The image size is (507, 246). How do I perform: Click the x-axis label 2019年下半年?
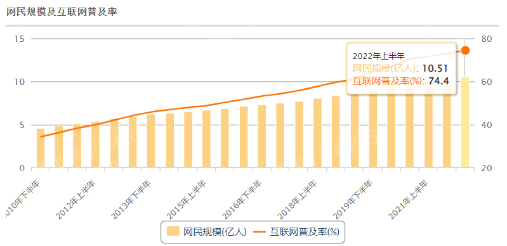(x=353, y=200)
